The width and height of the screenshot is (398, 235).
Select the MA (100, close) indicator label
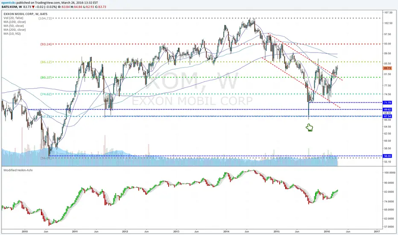[15, 22]
